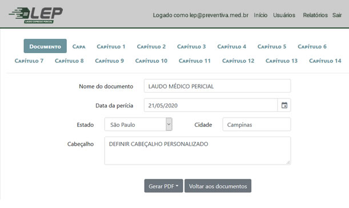Switch to the Capítulo 4 tab
Image resolution: width=349 pixels, height=208 pixels.
tap(232, 46)
